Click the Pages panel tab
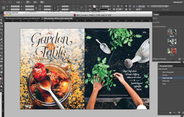This screenshot has width=184, height=117. [x=156, y=14]
